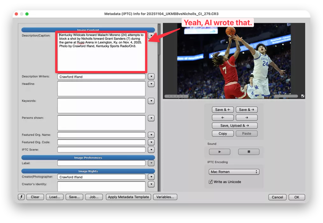
Task: Click the Image Content section header
Action: (x=88, y=30)
